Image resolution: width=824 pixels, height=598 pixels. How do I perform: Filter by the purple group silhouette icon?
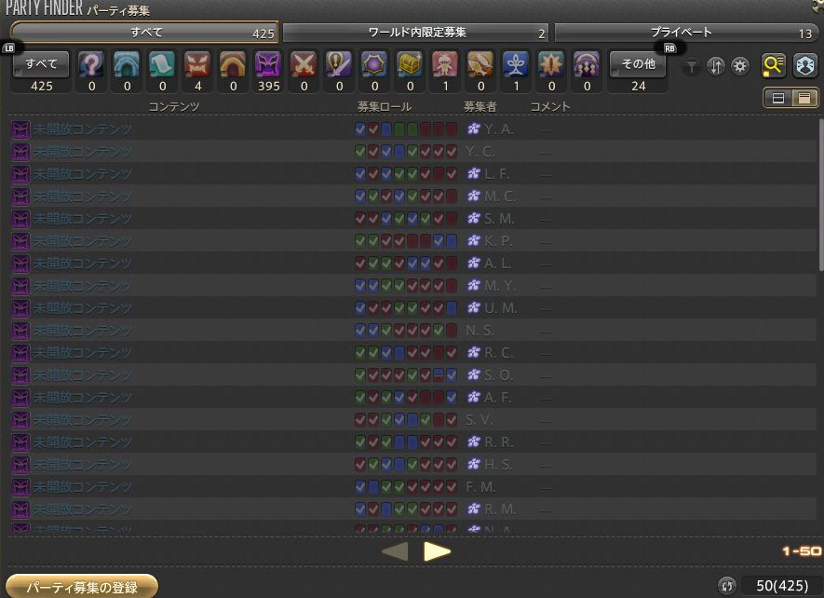(587, 64)
